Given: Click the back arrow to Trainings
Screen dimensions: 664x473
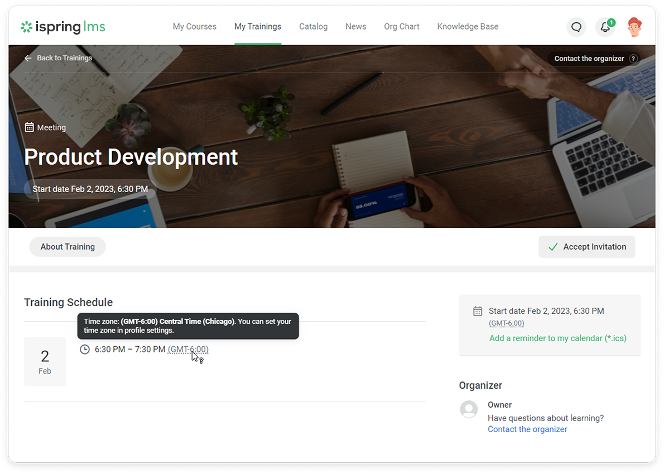Looking at the screenshot, I should pyautogui.click(x=28, y=58).
